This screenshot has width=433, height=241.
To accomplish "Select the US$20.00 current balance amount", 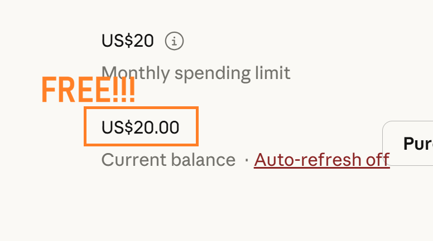I will [140, 127].
